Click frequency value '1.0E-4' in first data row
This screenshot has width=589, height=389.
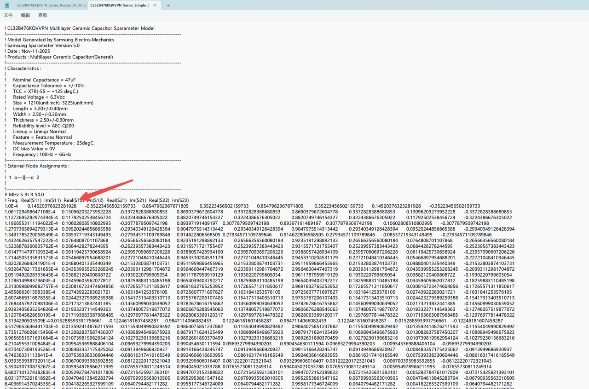[12, 206]
